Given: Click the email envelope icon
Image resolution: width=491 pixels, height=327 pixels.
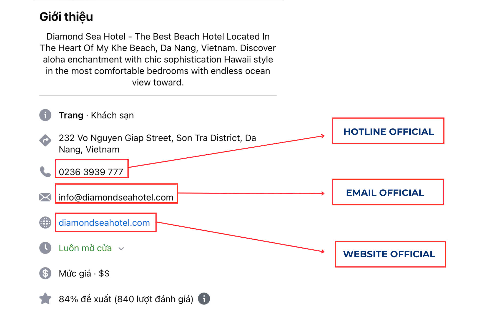Looking at the screenshot, I should click(45, 197).
